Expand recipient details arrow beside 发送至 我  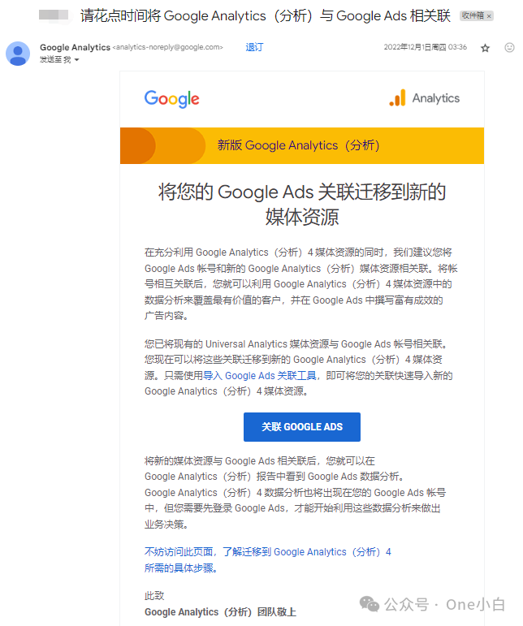(76, 60)
